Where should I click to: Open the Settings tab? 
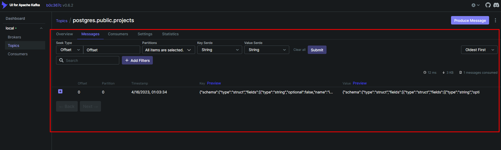click(x=145, y=34)
